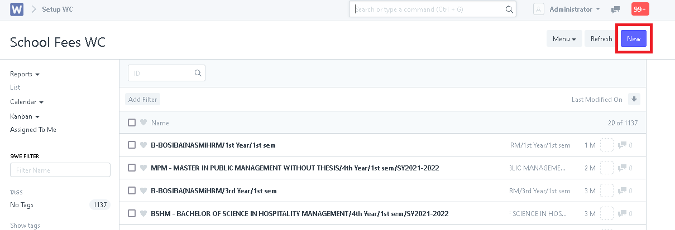This screenshot has width=675, height=230.
Task: Expand the Administrator user dropdown
Action: [575, 9]
